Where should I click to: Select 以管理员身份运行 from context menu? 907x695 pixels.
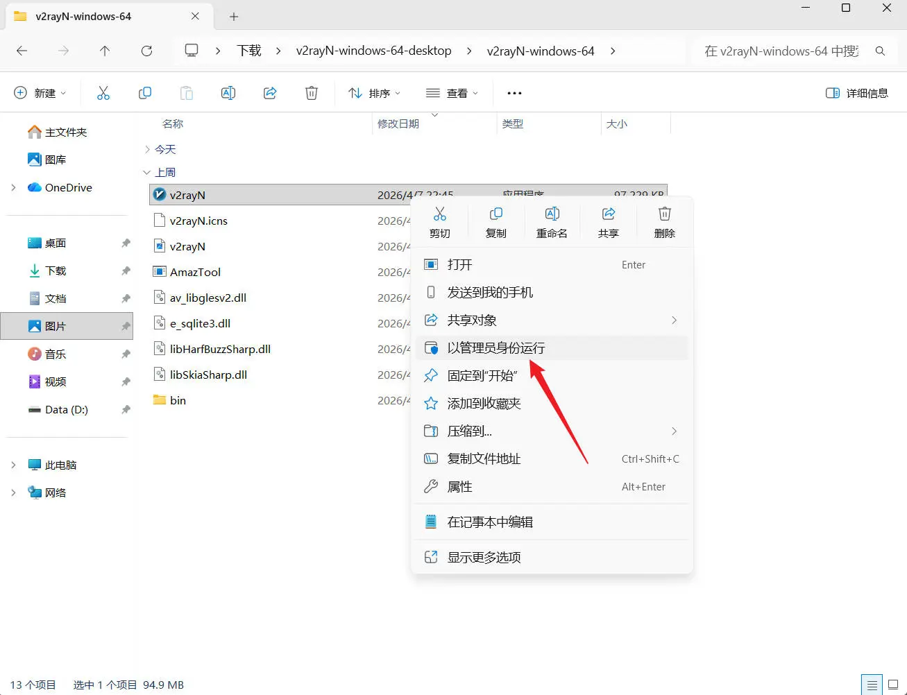[495, 348]
